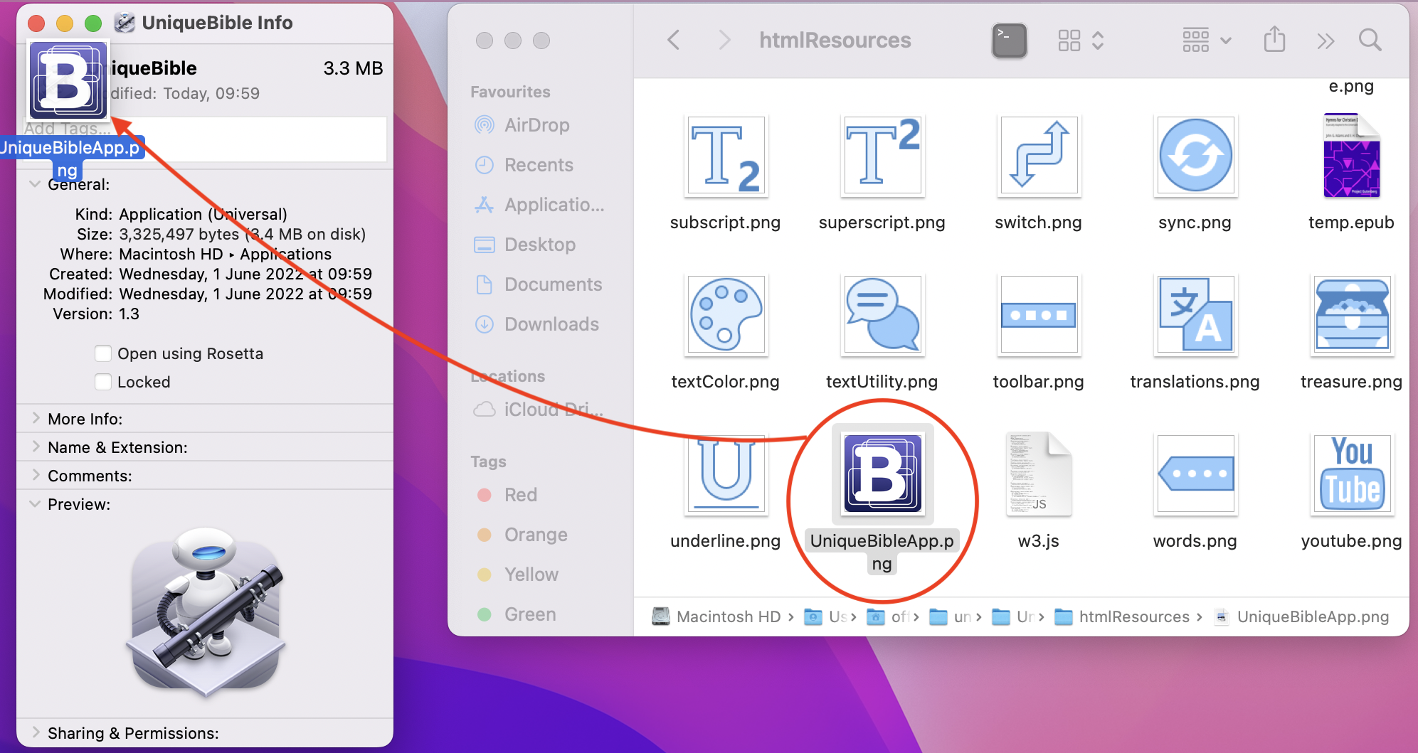Screen dimensions: 1418x753
Task: Expand Sharing & Permissions section
Action: click(x=35, y=732)
